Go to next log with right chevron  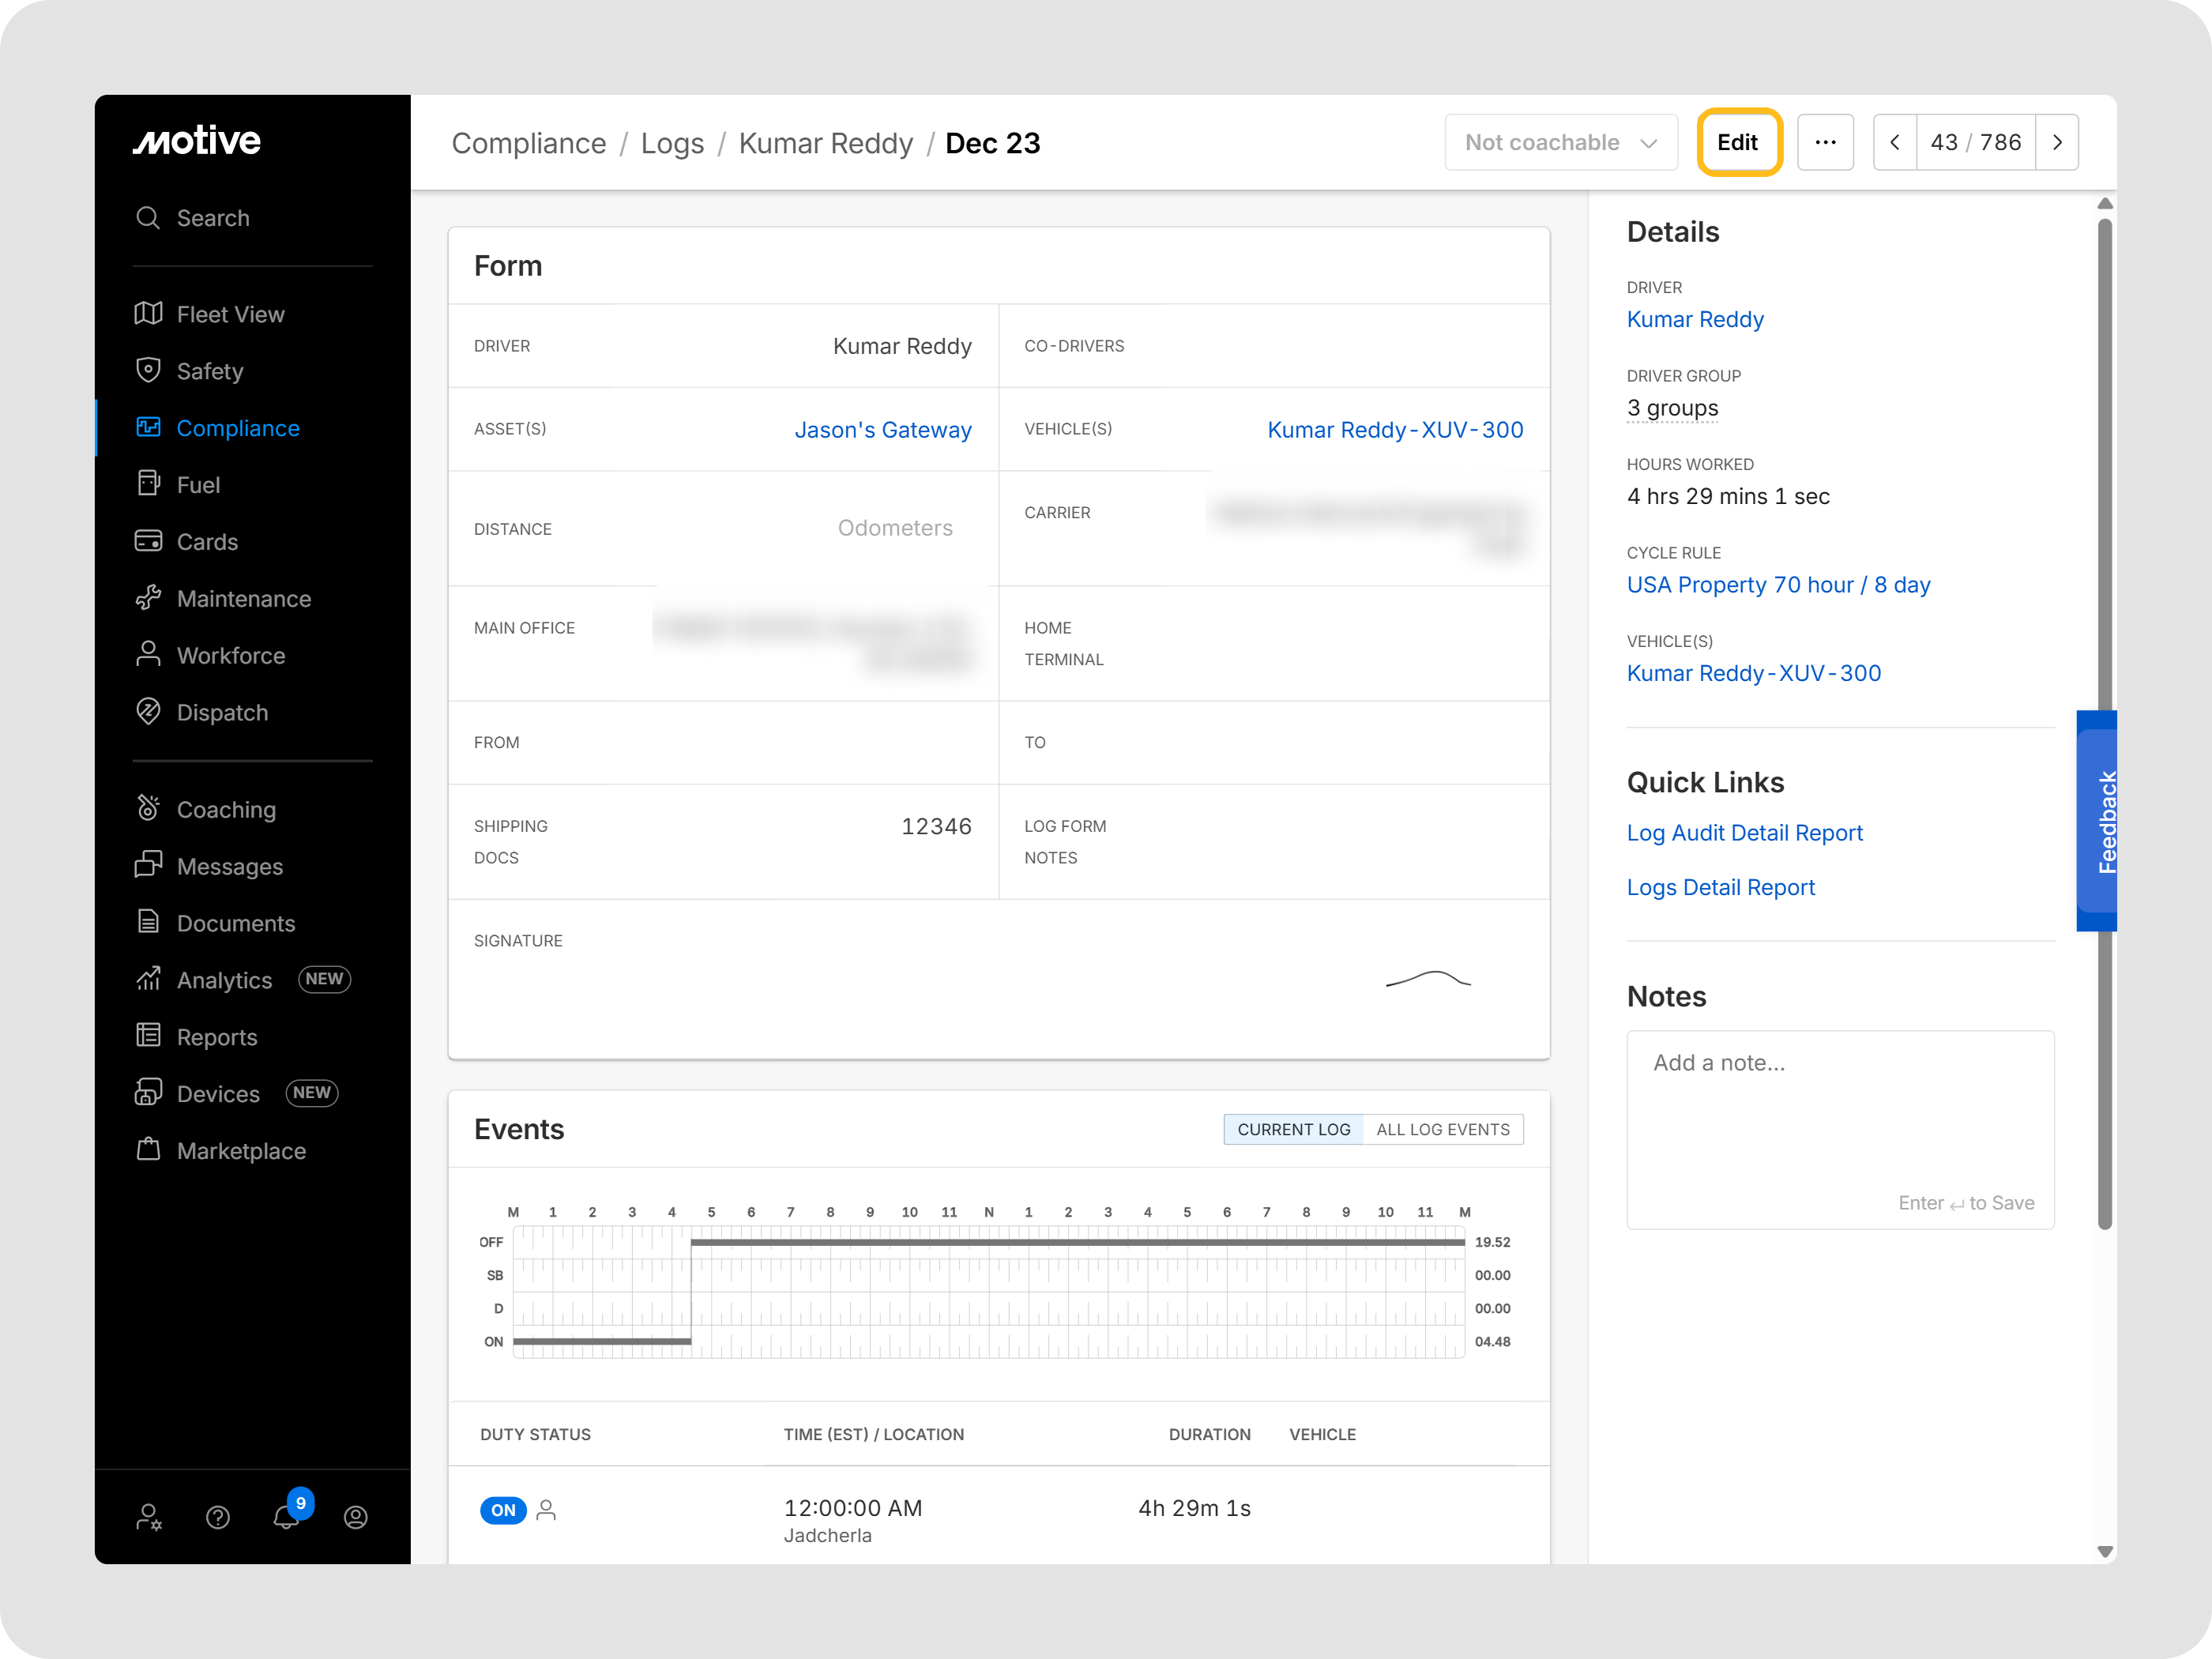(2057, 143)
